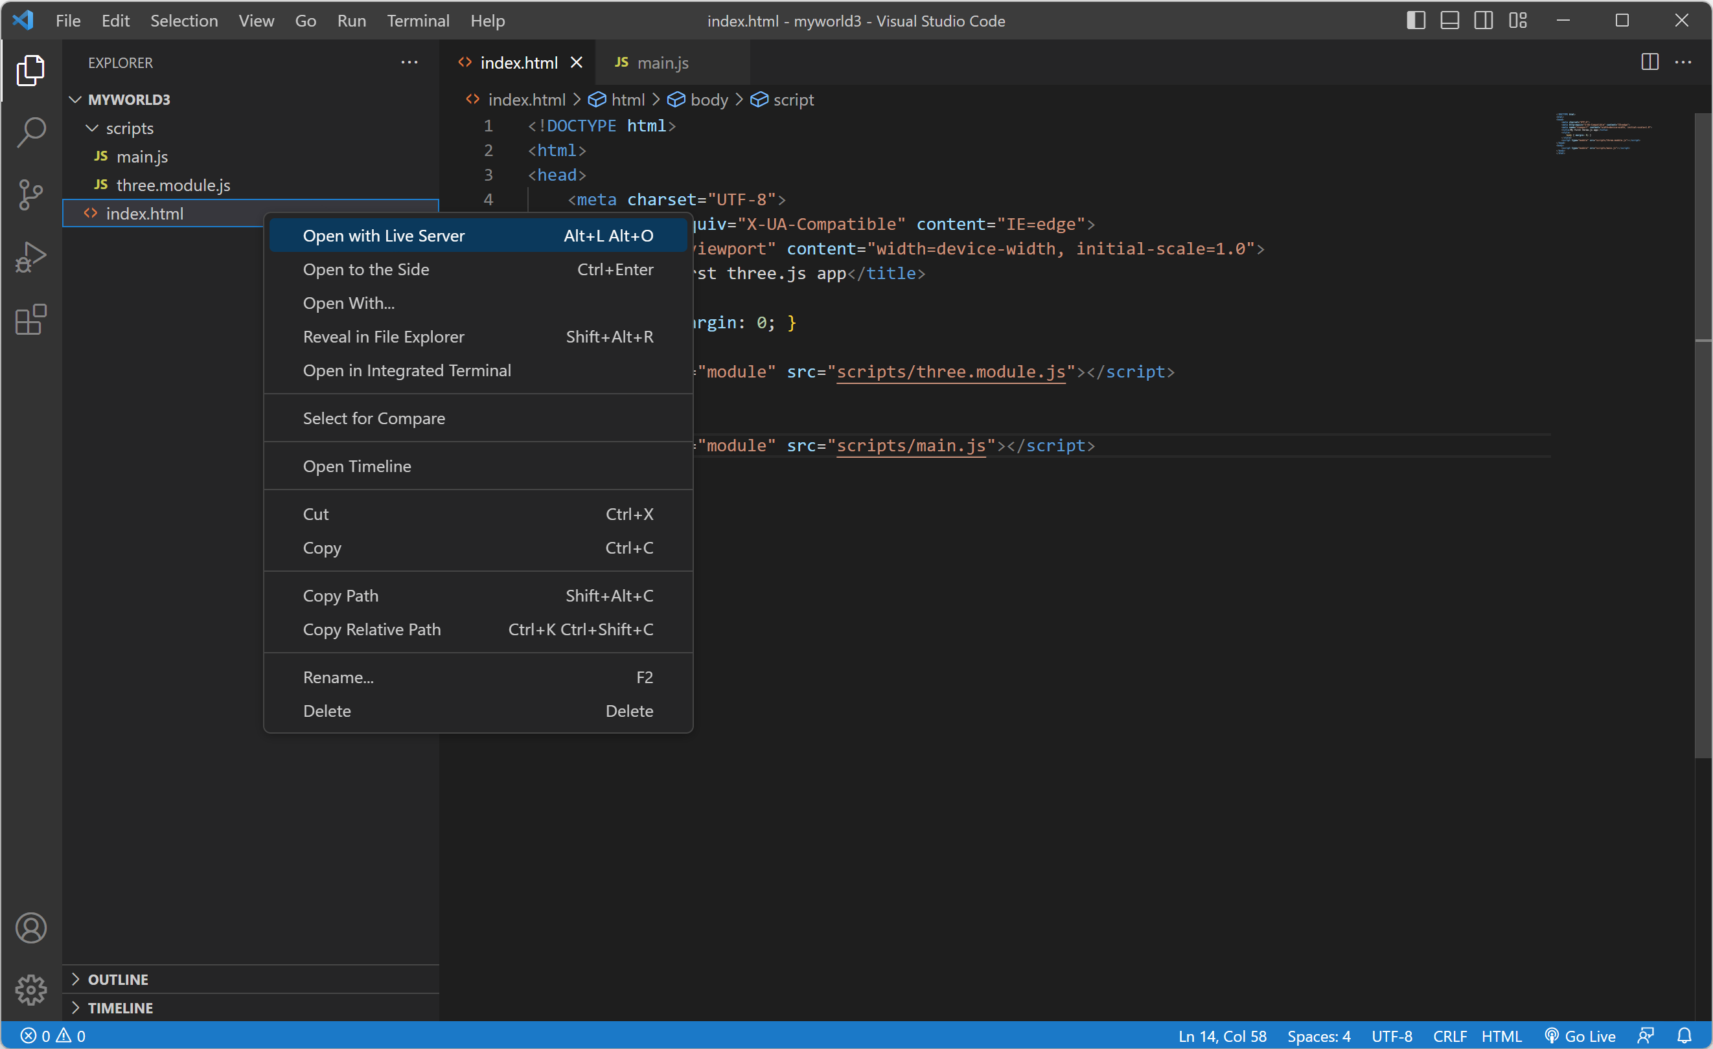This screenshot has width=1713, height=1049.
Task: Toggle Primary Side Bar visibility
Action: tap(1416, 20)
